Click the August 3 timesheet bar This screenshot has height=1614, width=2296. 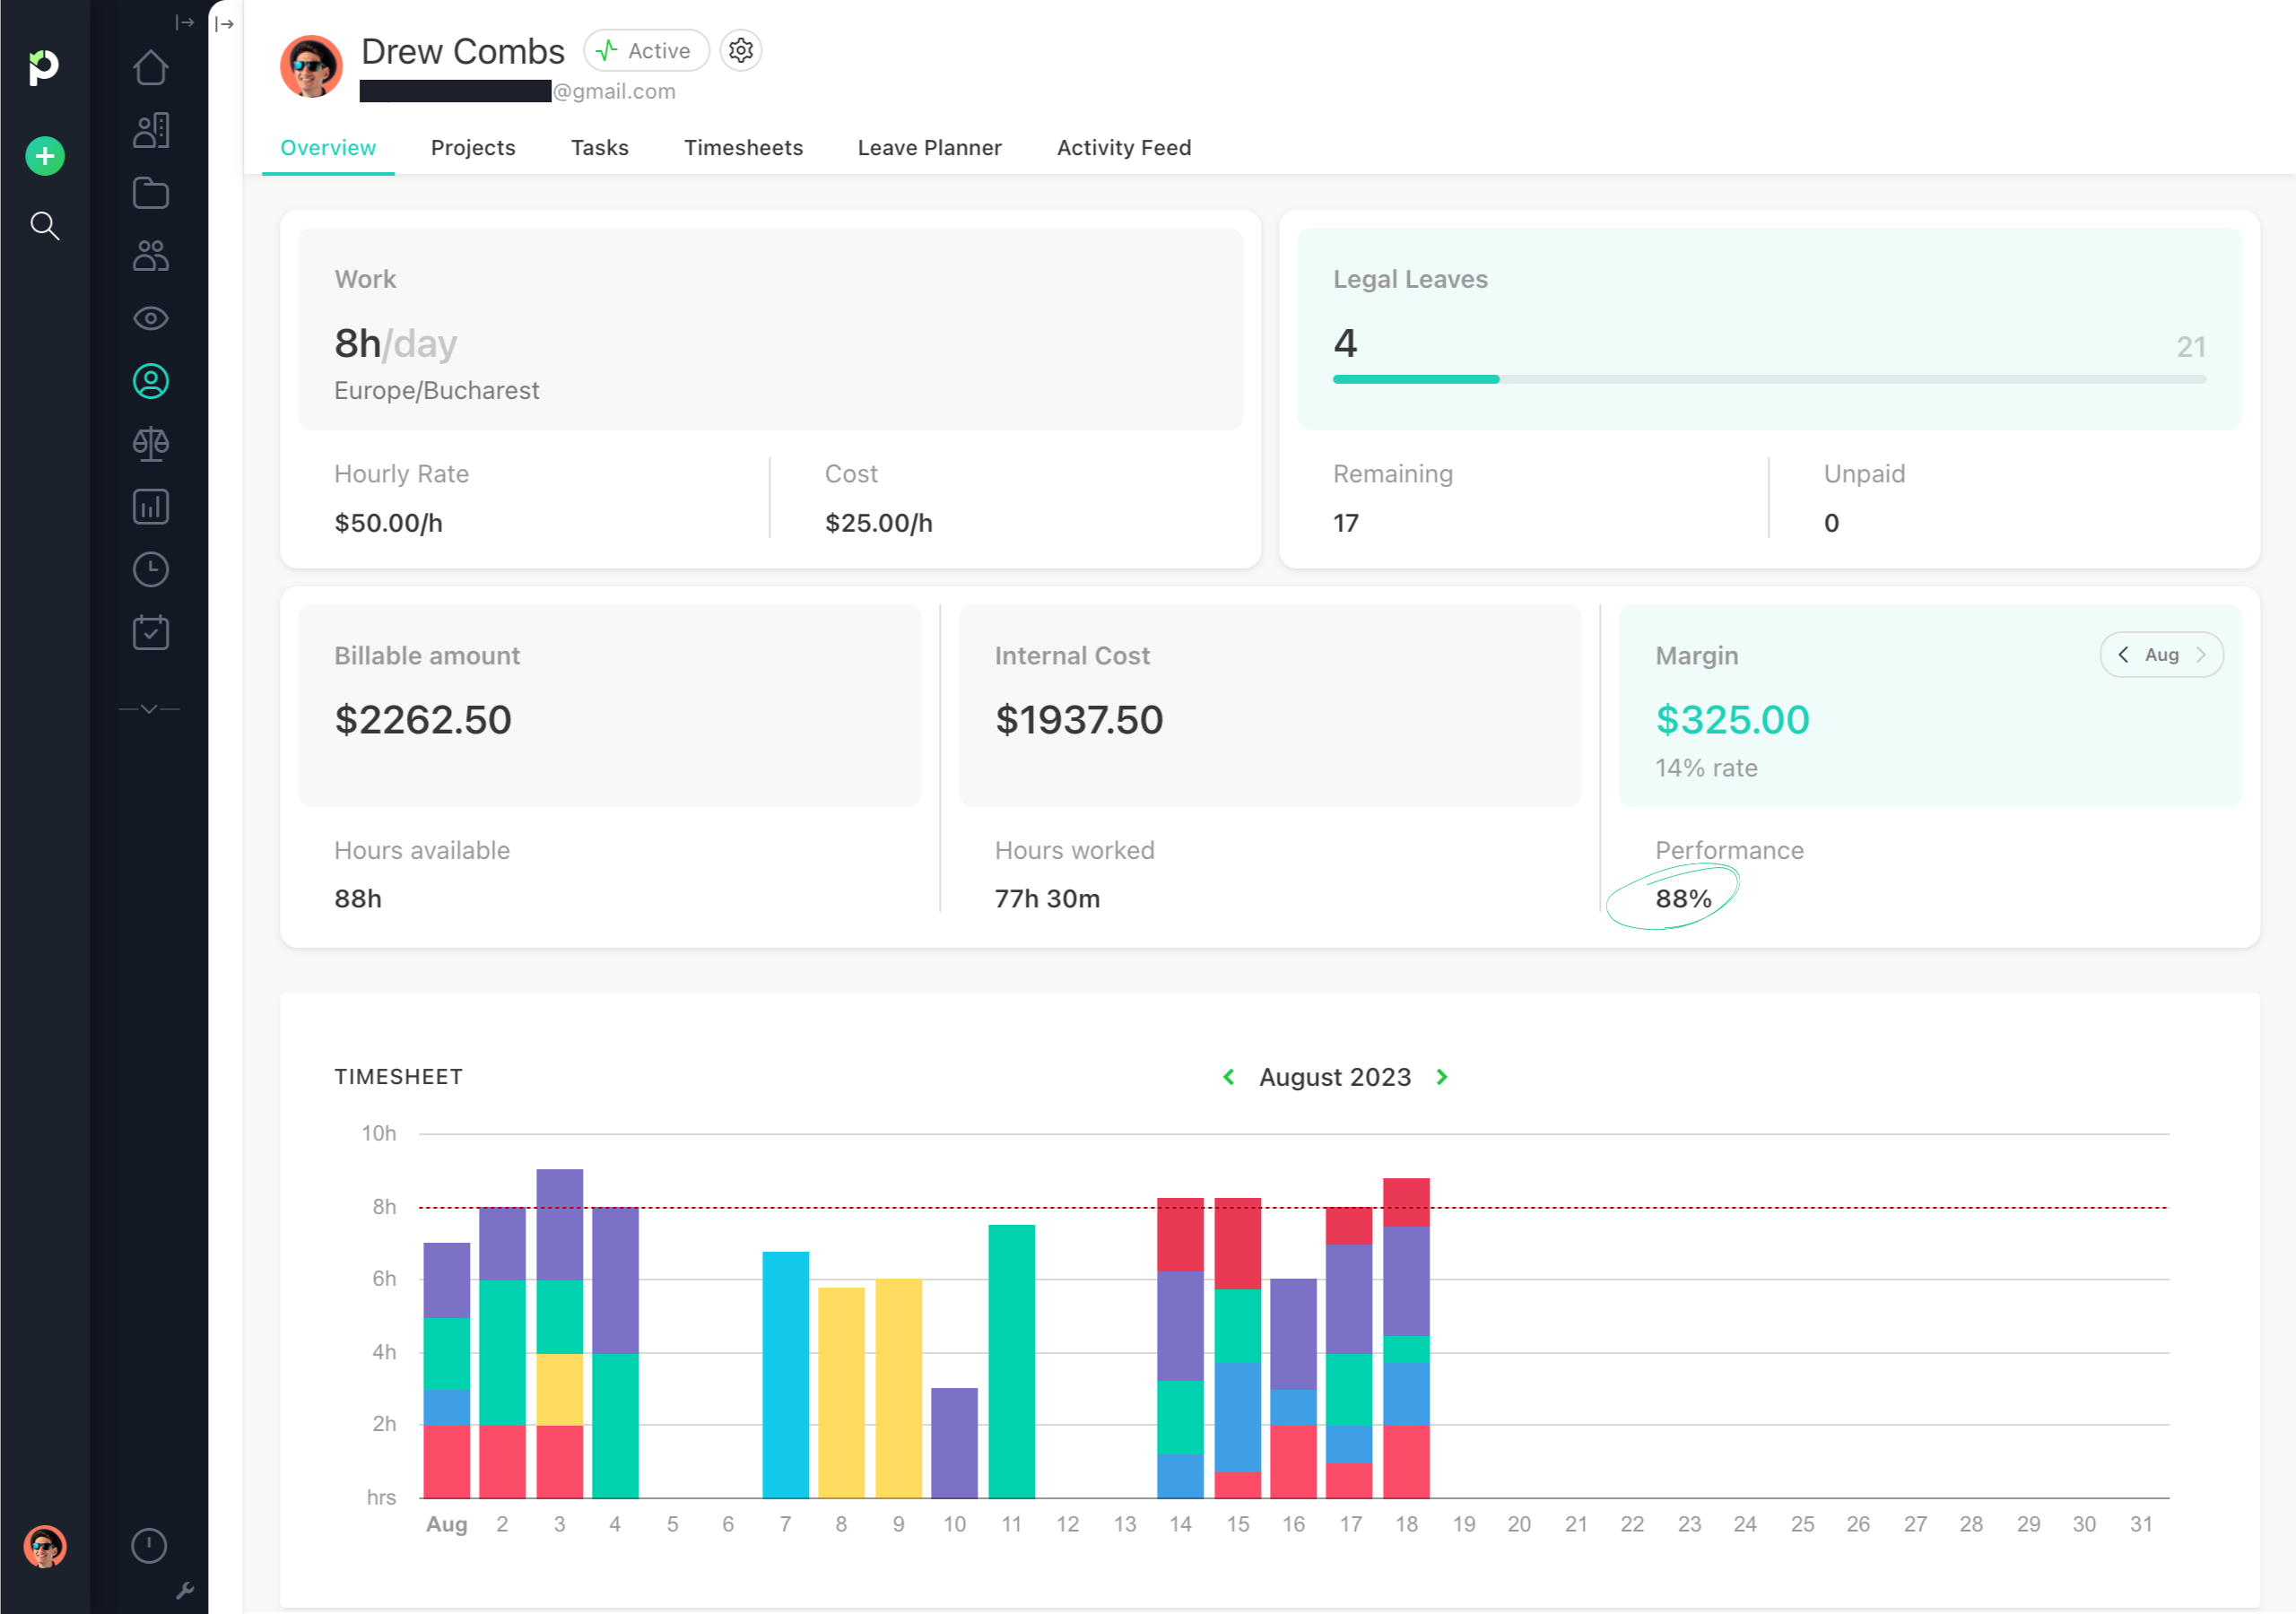click(559, 1333)
